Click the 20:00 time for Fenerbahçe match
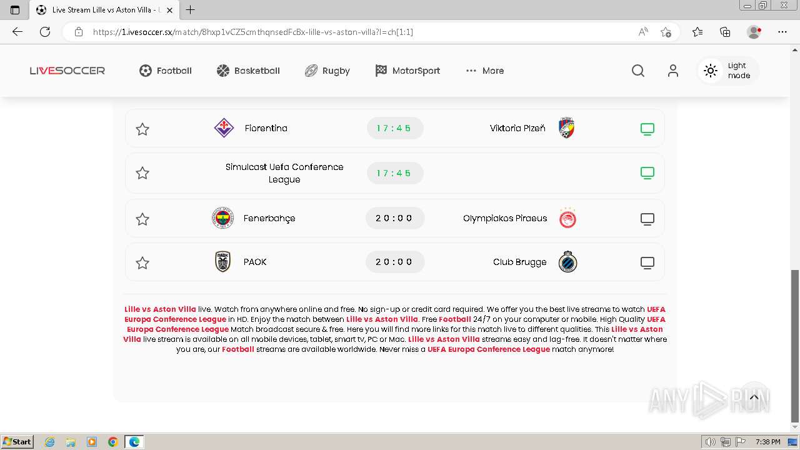 [x=395, y=218]
